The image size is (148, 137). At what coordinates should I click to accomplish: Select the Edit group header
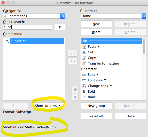111,41
